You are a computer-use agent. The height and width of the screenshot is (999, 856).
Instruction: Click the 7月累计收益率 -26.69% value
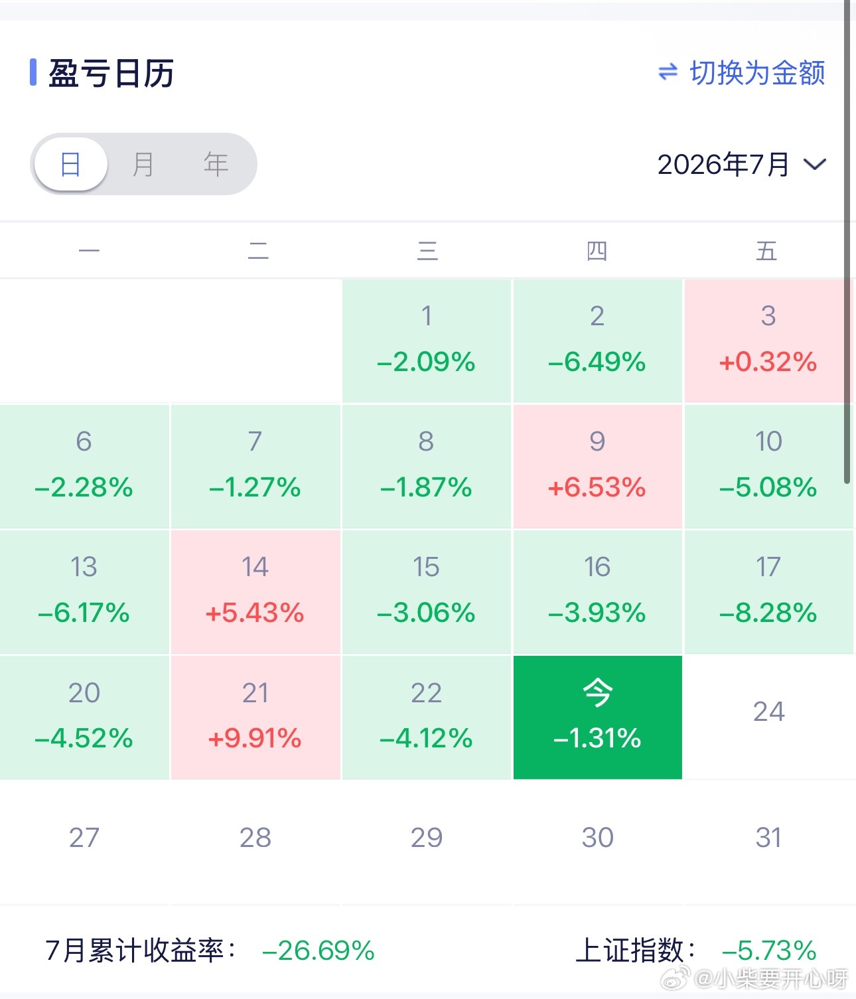click(x=319, y=951)
